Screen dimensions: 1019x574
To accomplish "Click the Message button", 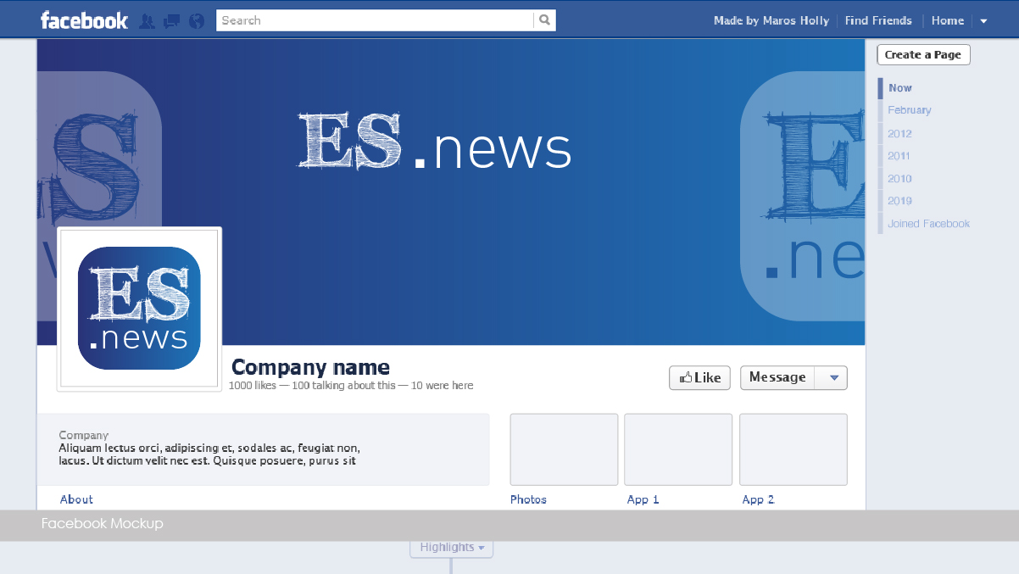I will [x=777, y=377].
